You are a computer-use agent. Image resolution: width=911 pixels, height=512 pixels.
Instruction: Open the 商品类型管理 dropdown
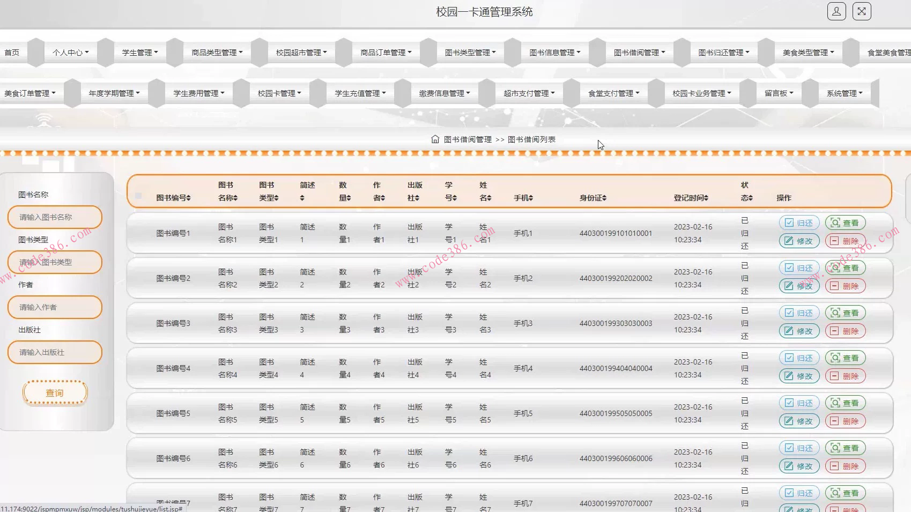click(217, 53)
